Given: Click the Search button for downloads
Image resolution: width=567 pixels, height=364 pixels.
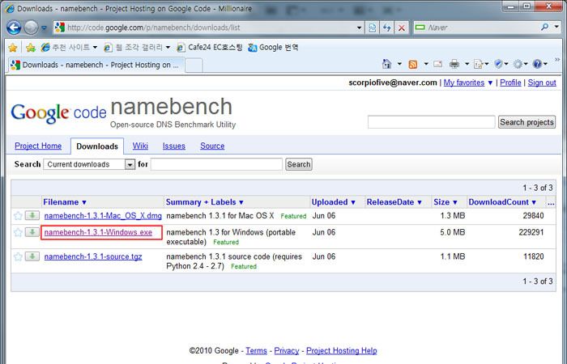Looking at the screenshot, I should point(298,164).
